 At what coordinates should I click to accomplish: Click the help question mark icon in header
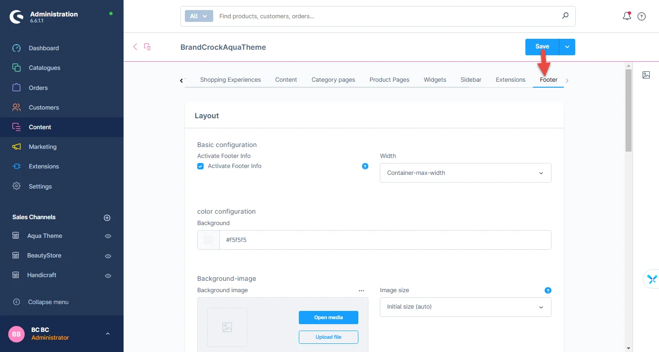coord(642,16)
